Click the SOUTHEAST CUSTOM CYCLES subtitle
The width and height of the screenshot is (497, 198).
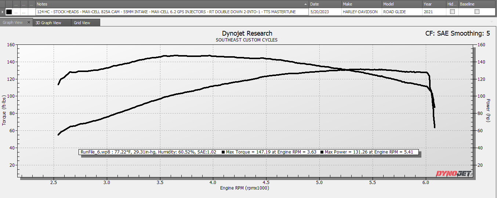click(x=247, y=40)
